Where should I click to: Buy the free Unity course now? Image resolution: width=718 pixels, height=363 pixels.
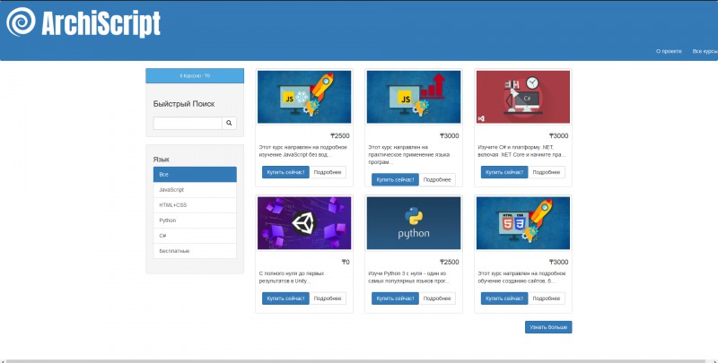coord(285,298)
